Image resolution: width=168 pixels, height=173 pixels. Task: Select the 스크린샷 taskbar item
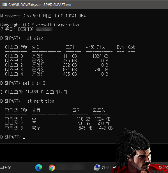(6, 167)
